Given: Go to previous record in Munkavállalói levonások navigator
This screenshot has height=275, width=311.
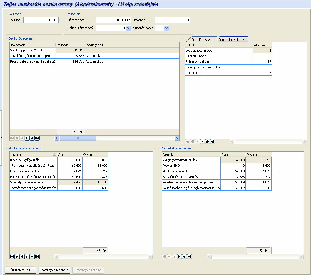Looking at the screenshot, I should tap(22, 257).
